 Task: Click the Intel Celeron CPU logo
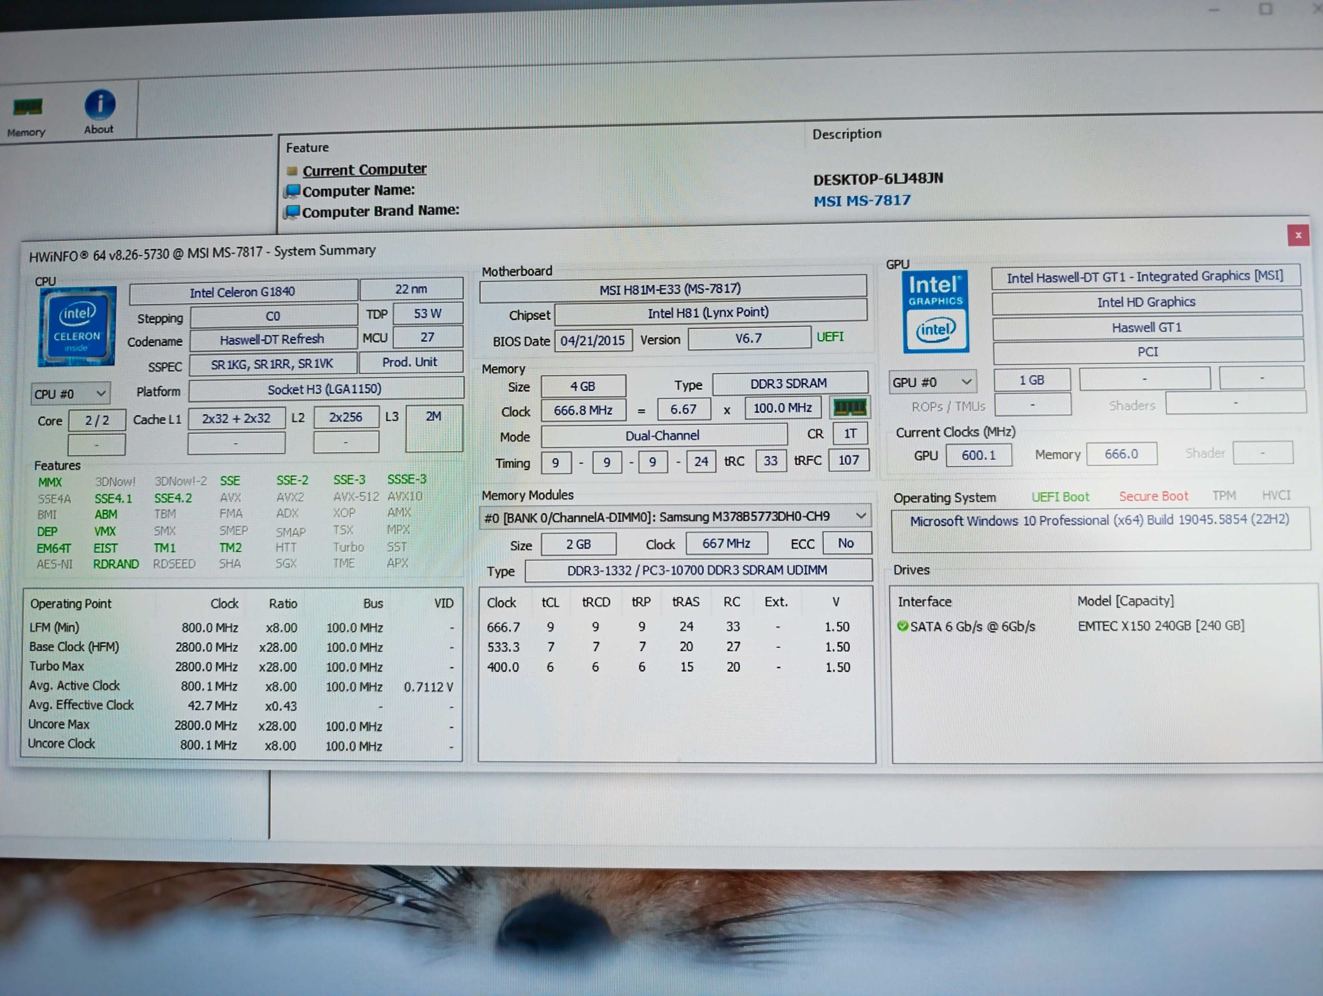point(77,326)
